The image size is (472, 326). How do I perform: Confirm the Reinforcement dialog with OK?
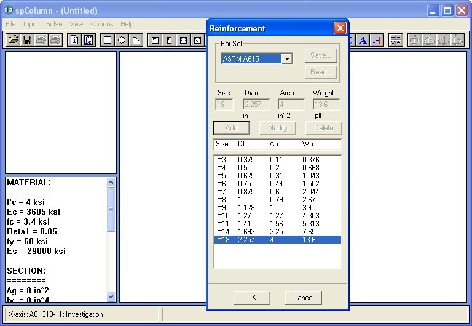251,298
